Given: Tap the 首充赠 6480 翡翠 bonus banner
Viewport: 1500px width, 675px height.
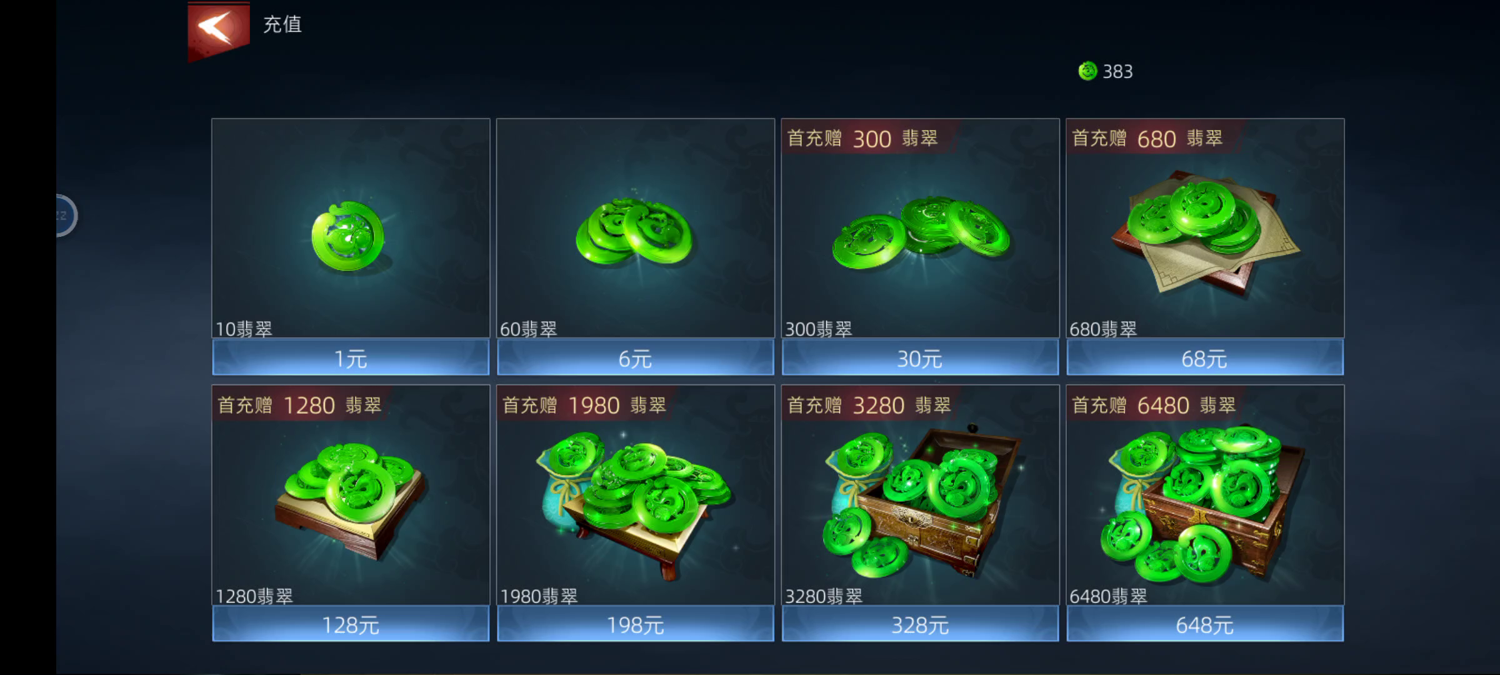Looking at the screenshot, I should pyautogui.click(x=1154, y=405).
